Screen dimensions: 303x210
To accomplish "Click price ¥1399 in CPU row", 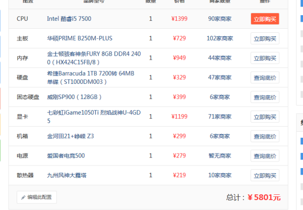I will point(179,19).
